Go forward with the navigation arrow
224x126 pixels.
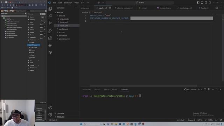(103, 2)
